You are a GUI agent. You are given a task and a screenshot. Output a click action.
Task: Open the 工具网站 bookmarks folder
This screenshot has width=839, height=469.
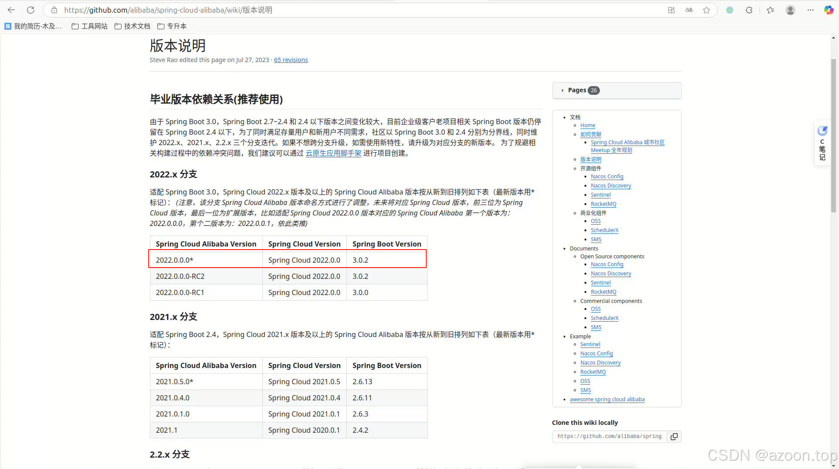(x=90, y=26)
